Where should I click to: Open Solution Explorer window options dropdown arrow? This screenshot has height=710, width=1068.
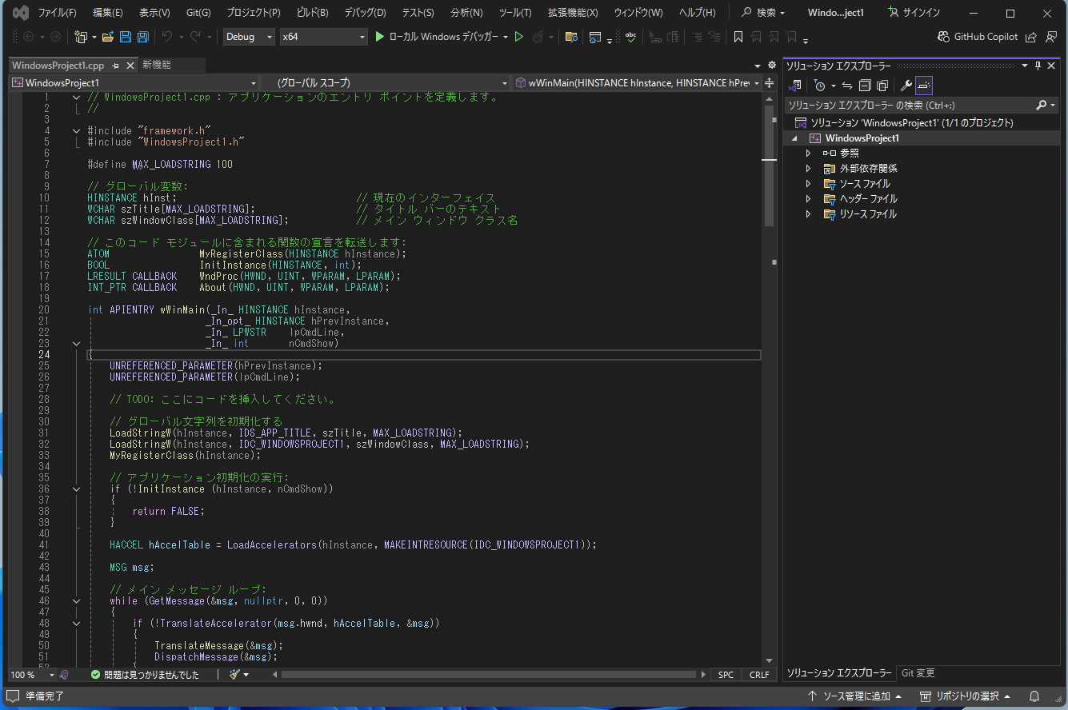click(1024, 66)
